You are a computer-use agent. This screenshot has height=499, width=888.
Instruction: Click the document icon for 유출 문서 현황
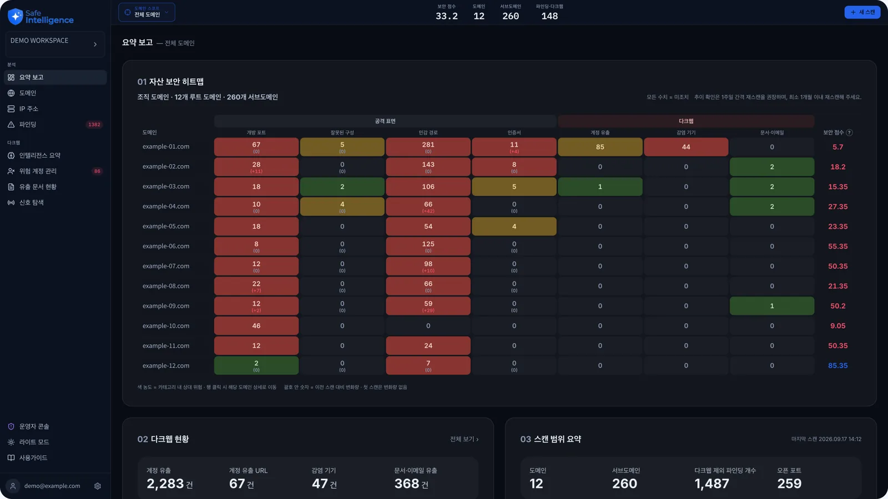click(11, 187)
